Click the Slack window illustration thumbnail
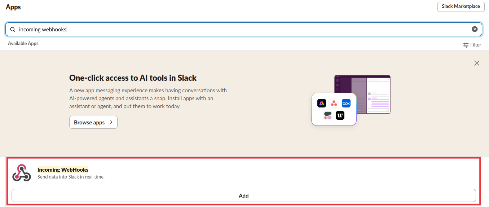This screenshot has width=489, height=207. pos(362,94)
